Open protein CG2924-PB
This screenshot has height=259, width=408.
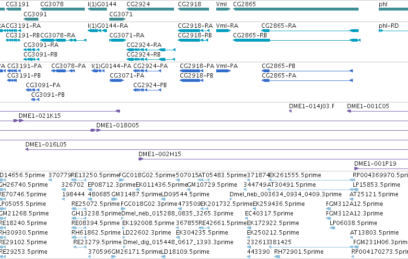pyautogui.click(x=147, y=90)
